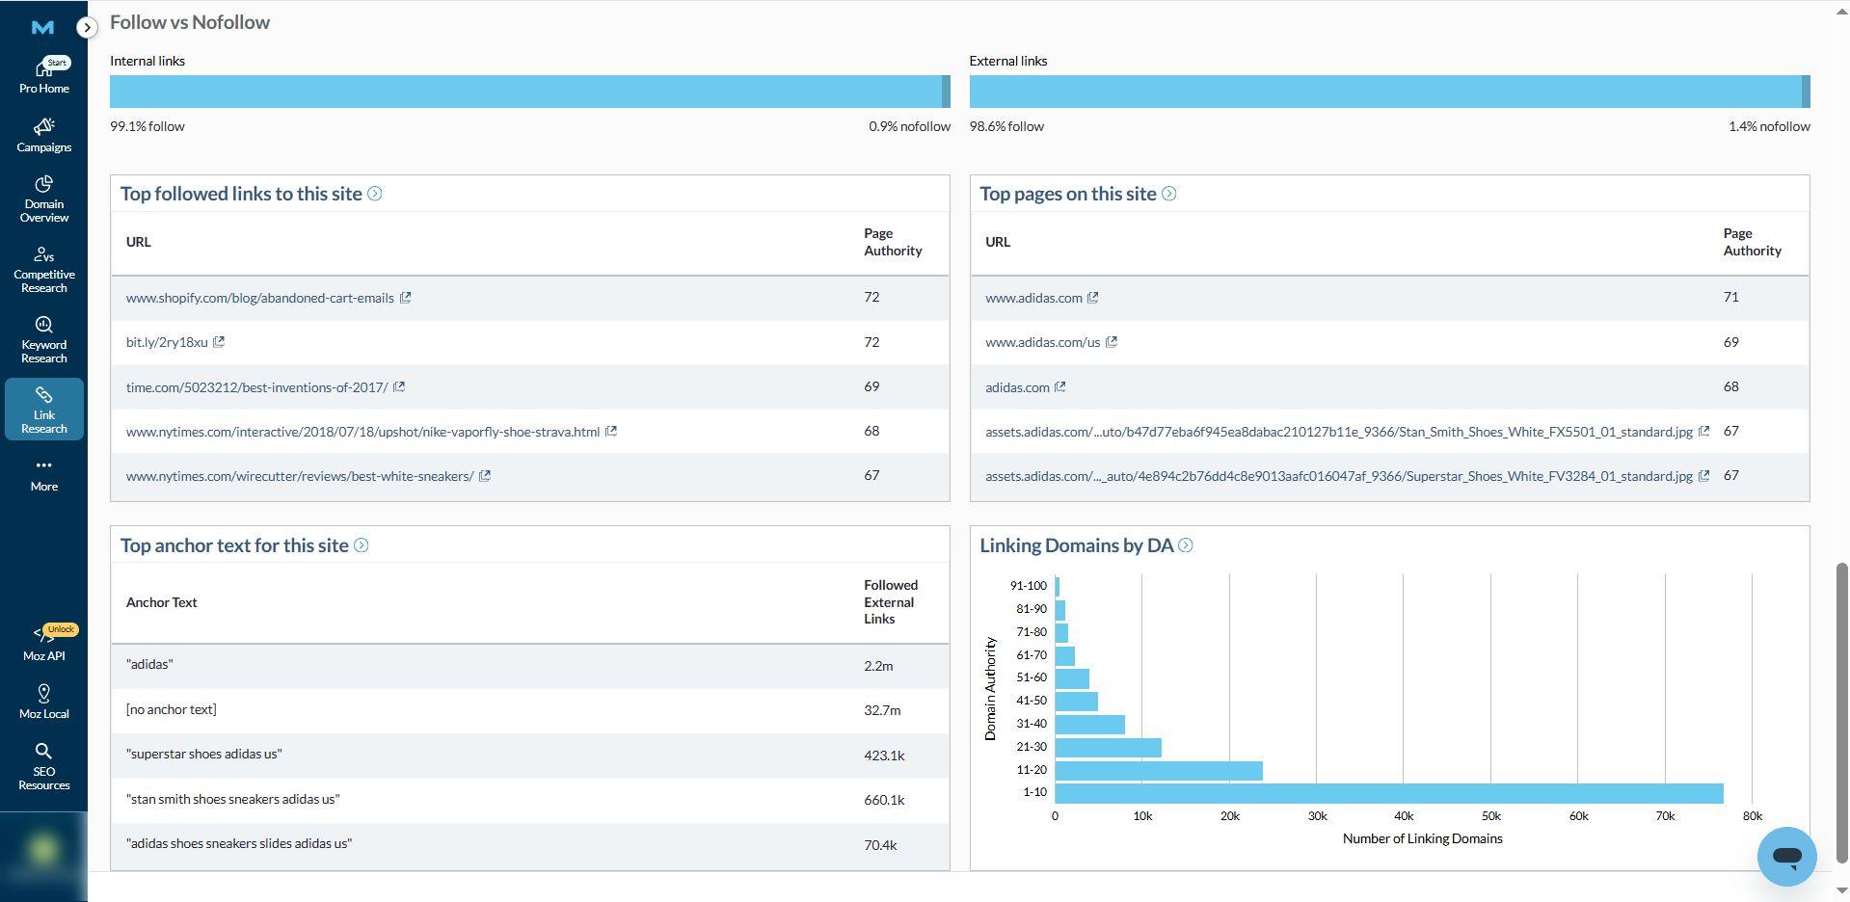Open Pro Home from the sidebar
This screenshot has width=1850, height=902.
43,75
